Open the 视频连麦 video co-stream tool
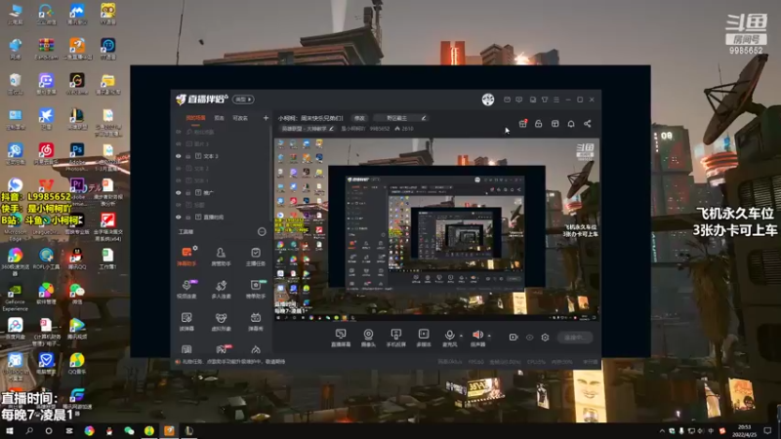The width and height of the screenshot is (781, 439). coord(186,289)
